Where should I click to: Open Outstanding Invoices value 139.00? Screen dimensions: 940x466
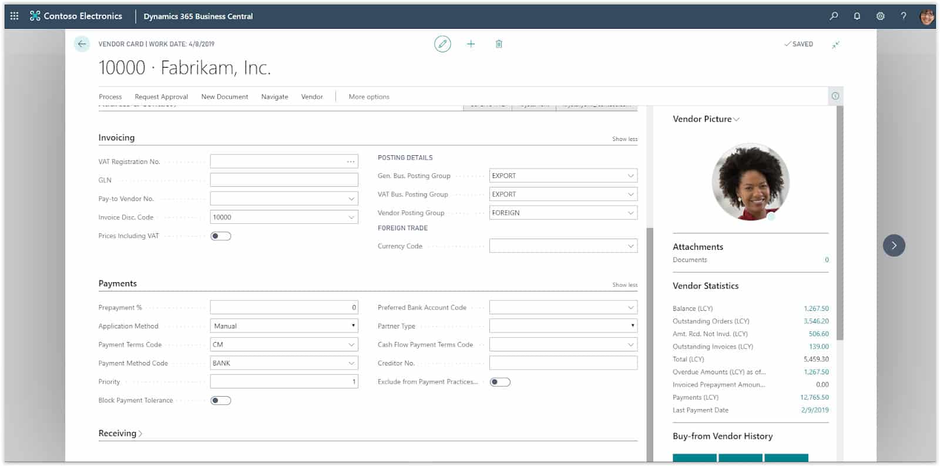pyautogui.click(x=818, y=347)
